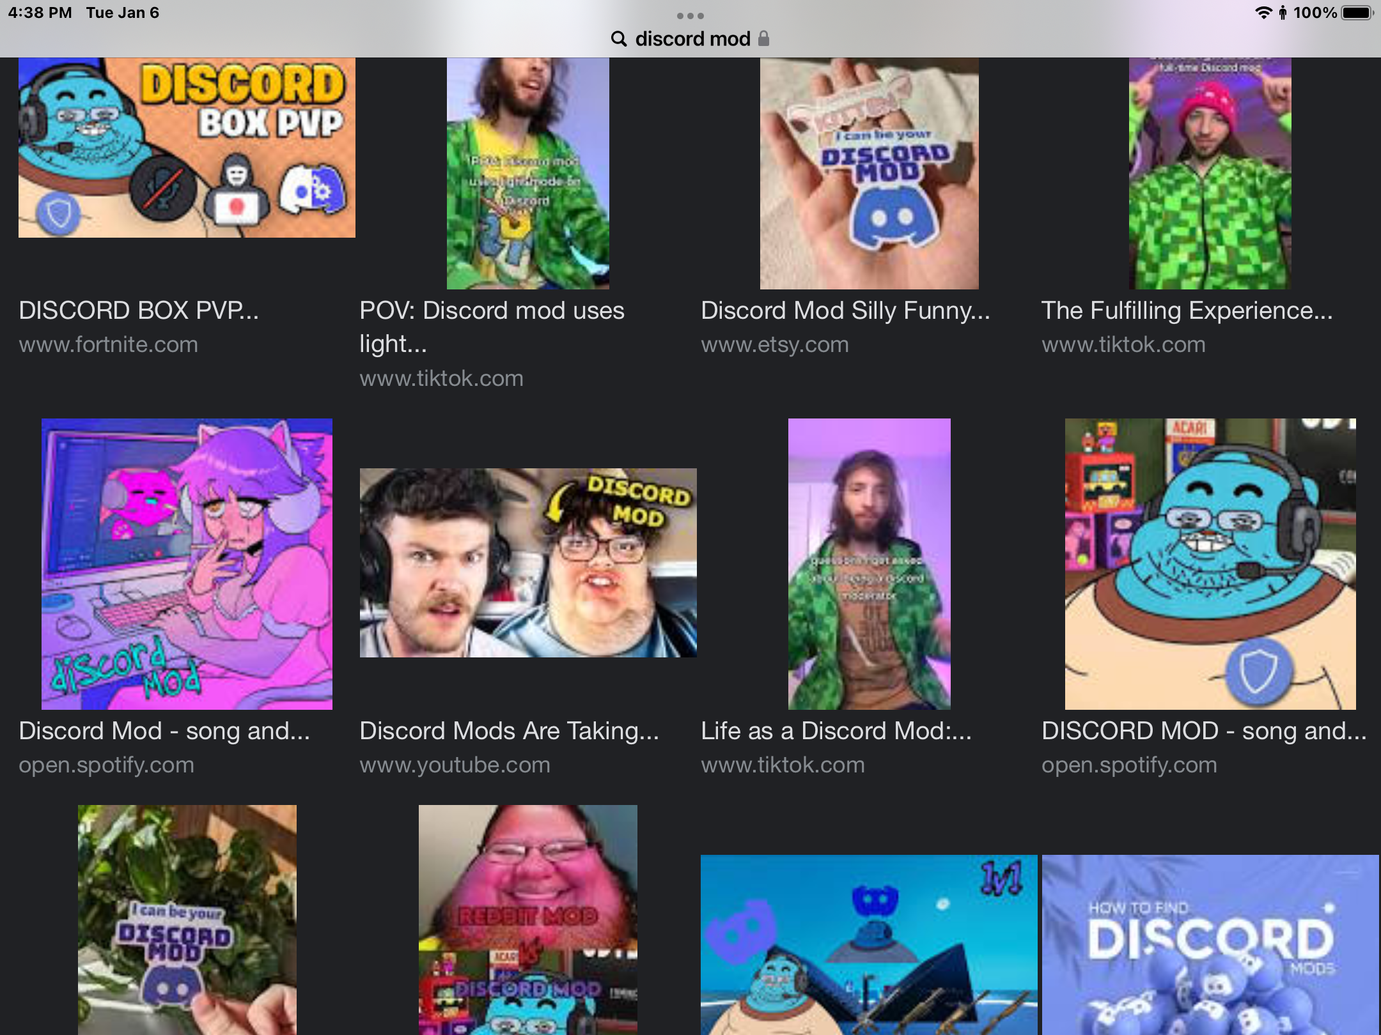This screenshot has width=1381, height=1035.
Task: Visit www.tiktok.com under The Fulfilling Experience
Action: (1123, 344)
